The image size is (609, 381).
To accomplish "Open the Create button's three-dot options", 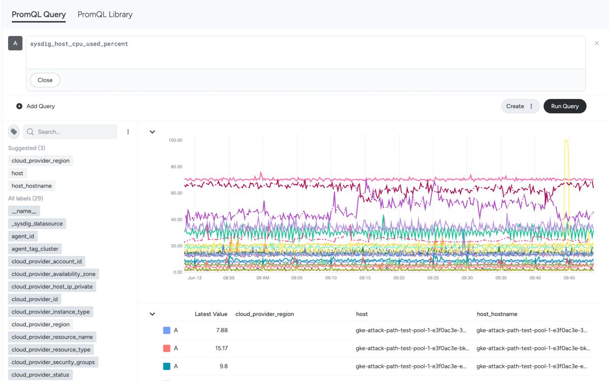I will pyautogui.click(x=531, y=106).
